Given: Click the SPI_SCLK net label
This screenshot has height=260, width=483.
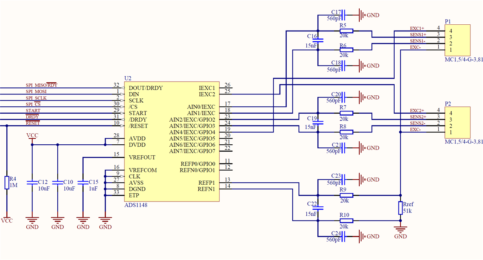Looking at the screenshot, I should pos(36,98).
